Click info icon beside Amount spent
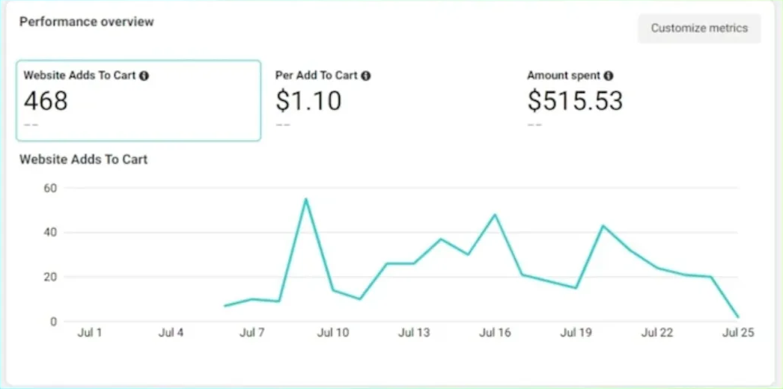This screenshot has height=389, width=783. click(x=609, y=76)
